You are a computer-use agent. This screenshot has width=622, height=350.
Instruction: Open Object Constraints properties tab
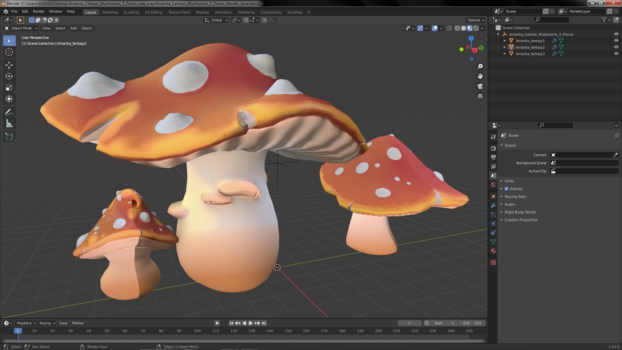[493, 233]
